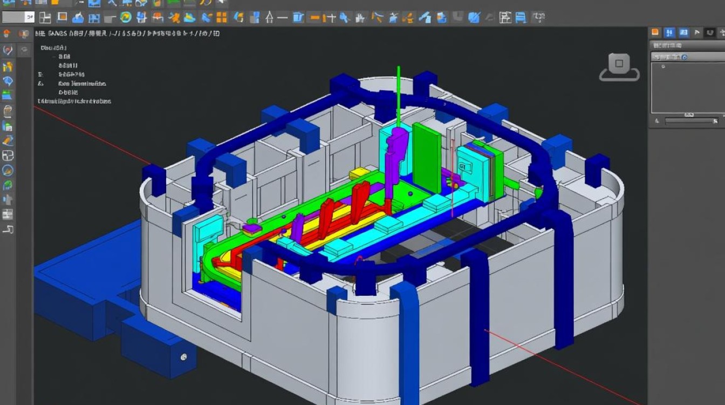Click the blue compass circle sidebar icon
The width and height of the screenshot is (725, 405).
[x=8, y=171]
